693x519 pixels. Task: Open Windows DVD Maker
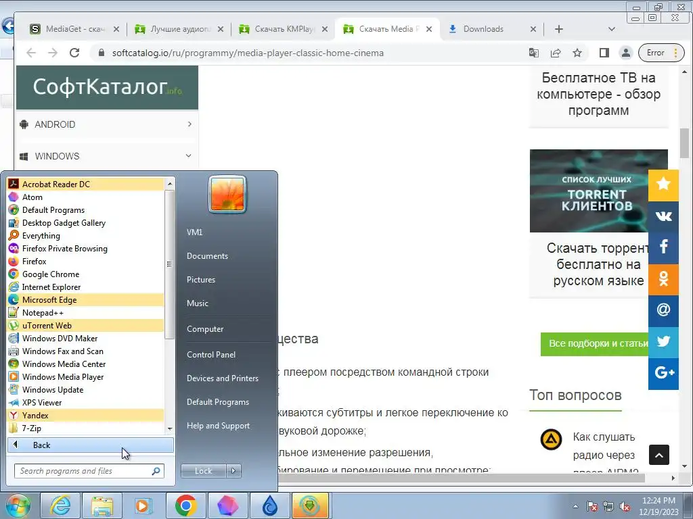(86, 338)
